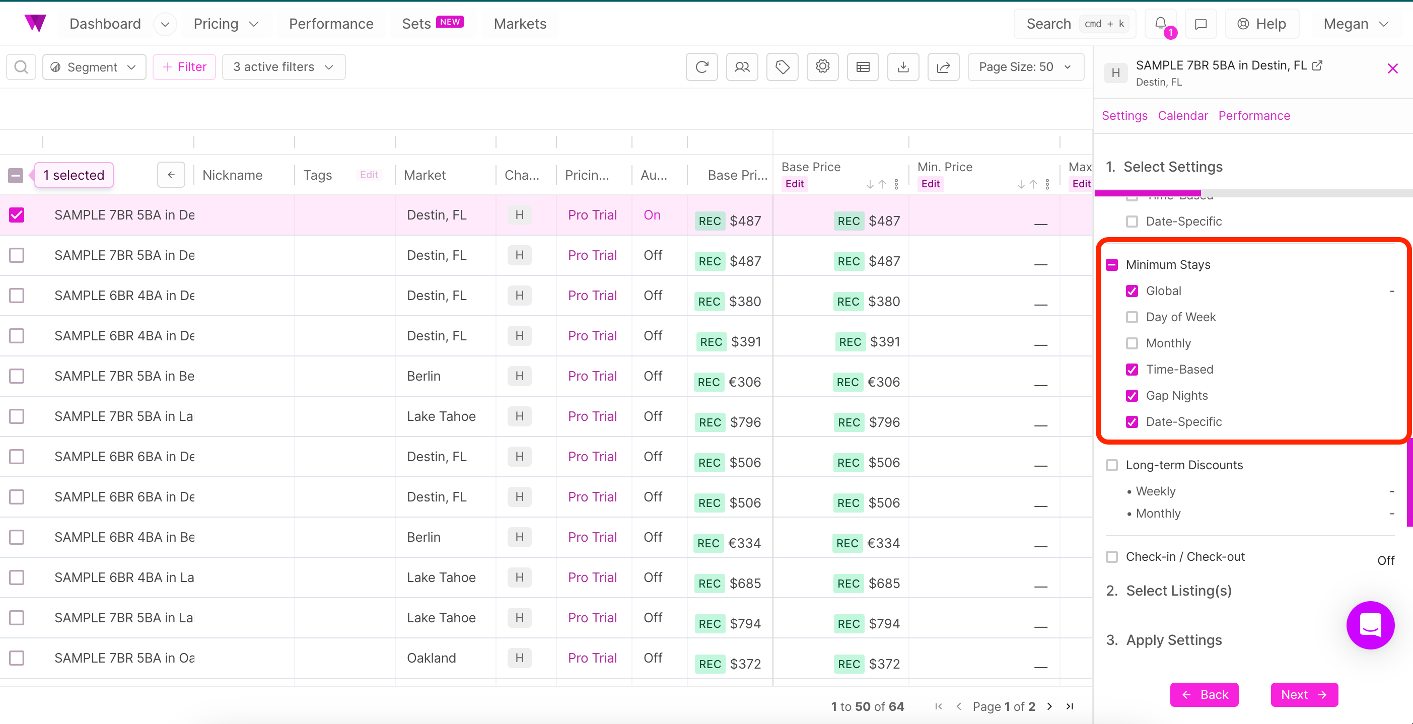Go to the last page
The height and width of the screenshot is (724, 1413).
click(1070, 706)
